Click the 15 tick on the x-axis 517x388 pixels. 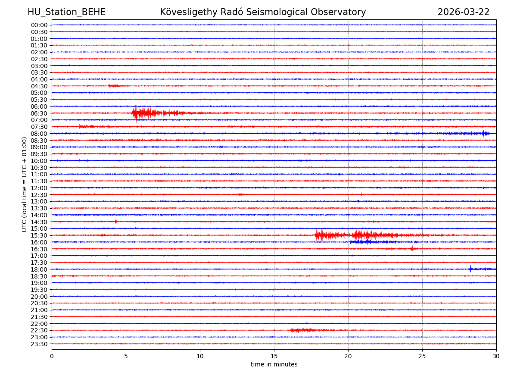[x=274, y=356]
